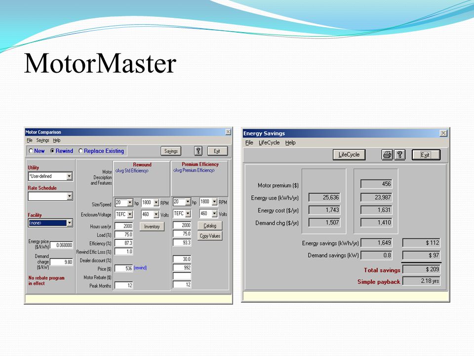This screenshot has height=356, width=474.
Task: Open the Rate Schedule dropdown
Action: tap(70, 196)
